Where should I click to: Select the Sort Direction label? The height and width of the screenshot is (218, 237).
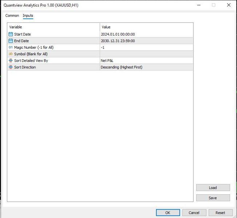25,67
